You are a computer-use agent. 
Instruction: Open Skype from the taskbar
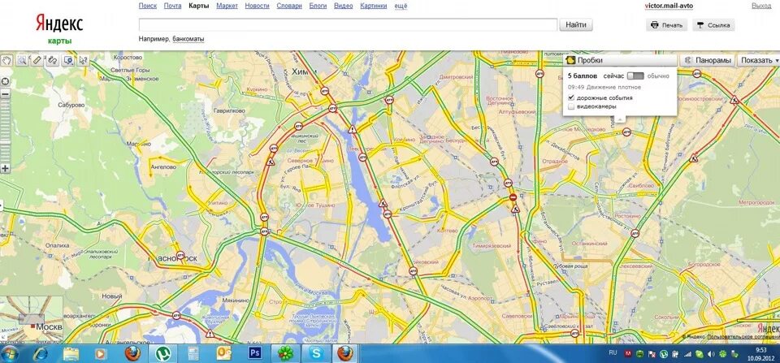point(316,353)
